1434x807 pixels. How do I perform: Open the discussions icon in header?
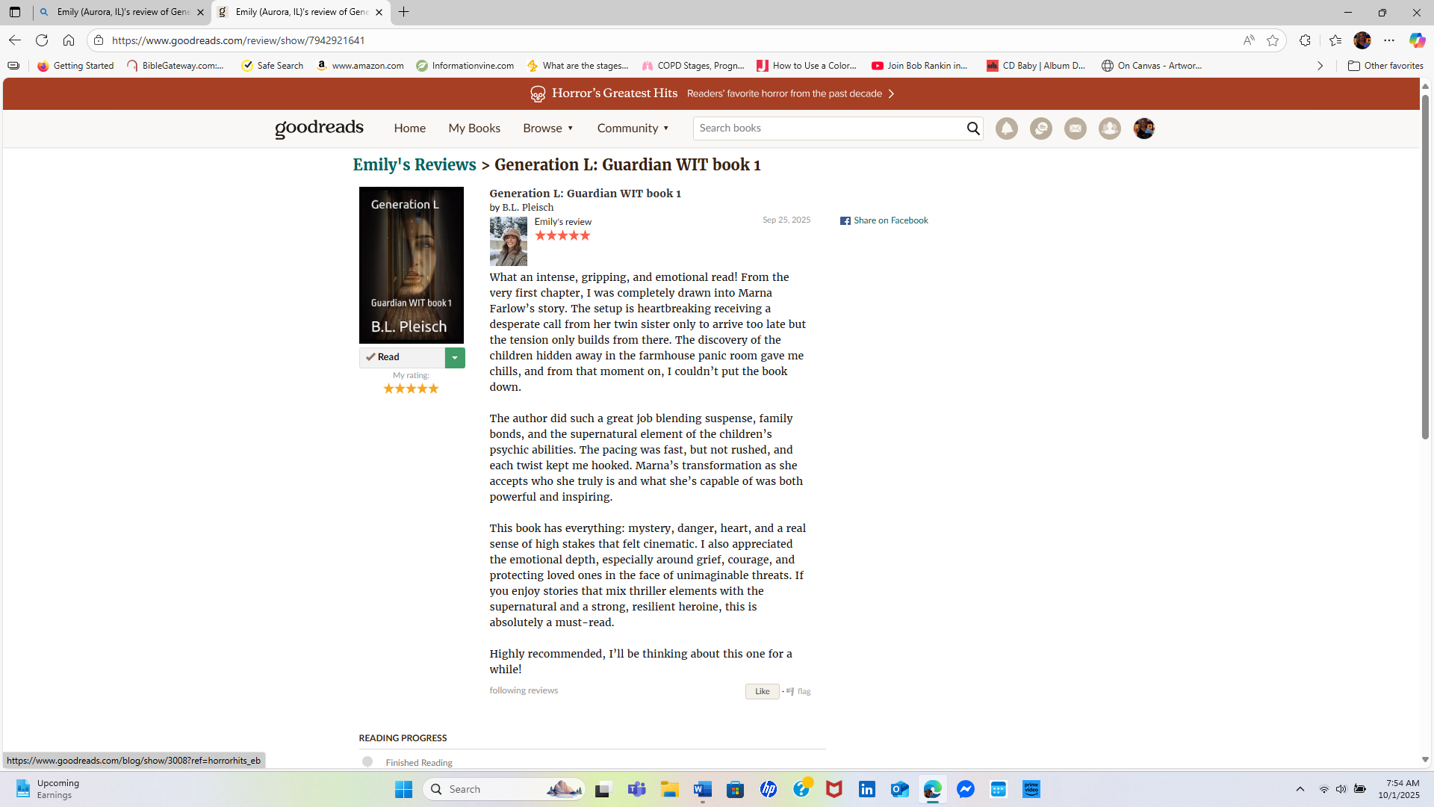pos(1040,129)
